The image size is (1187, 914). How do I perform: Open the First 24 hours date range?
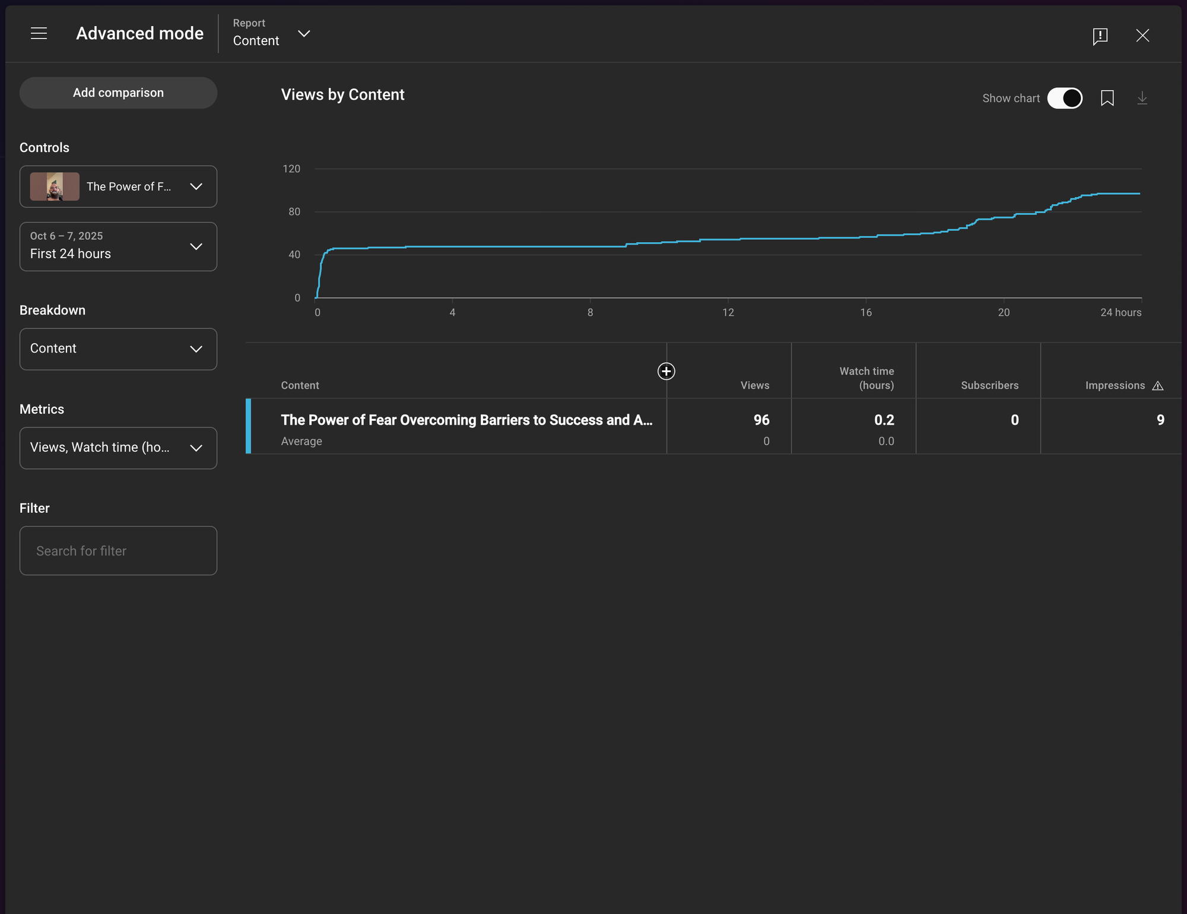click(118, 246)
